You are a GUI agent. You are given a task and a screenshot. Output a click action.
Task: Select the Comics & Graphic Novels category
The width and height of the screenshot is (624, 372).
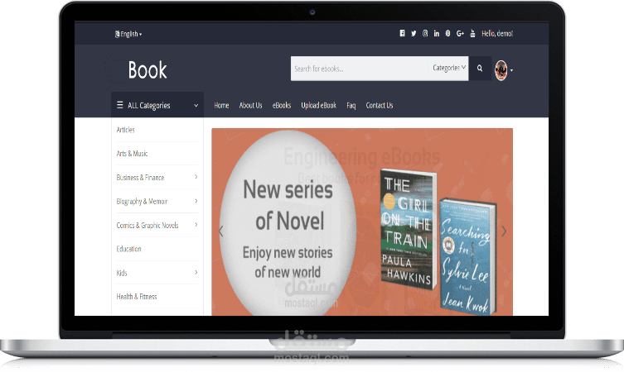coord(148,225)
